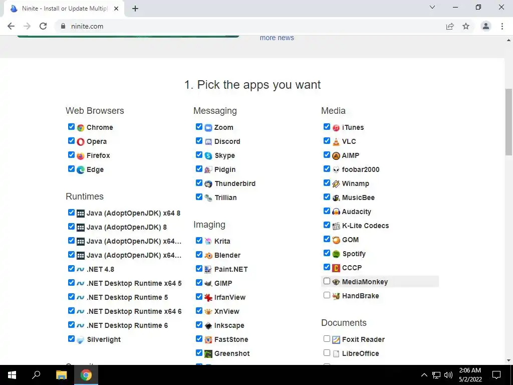Screen dimensions: 513x385
Task: Click the Winamp icon
Action: click(336, 184)
